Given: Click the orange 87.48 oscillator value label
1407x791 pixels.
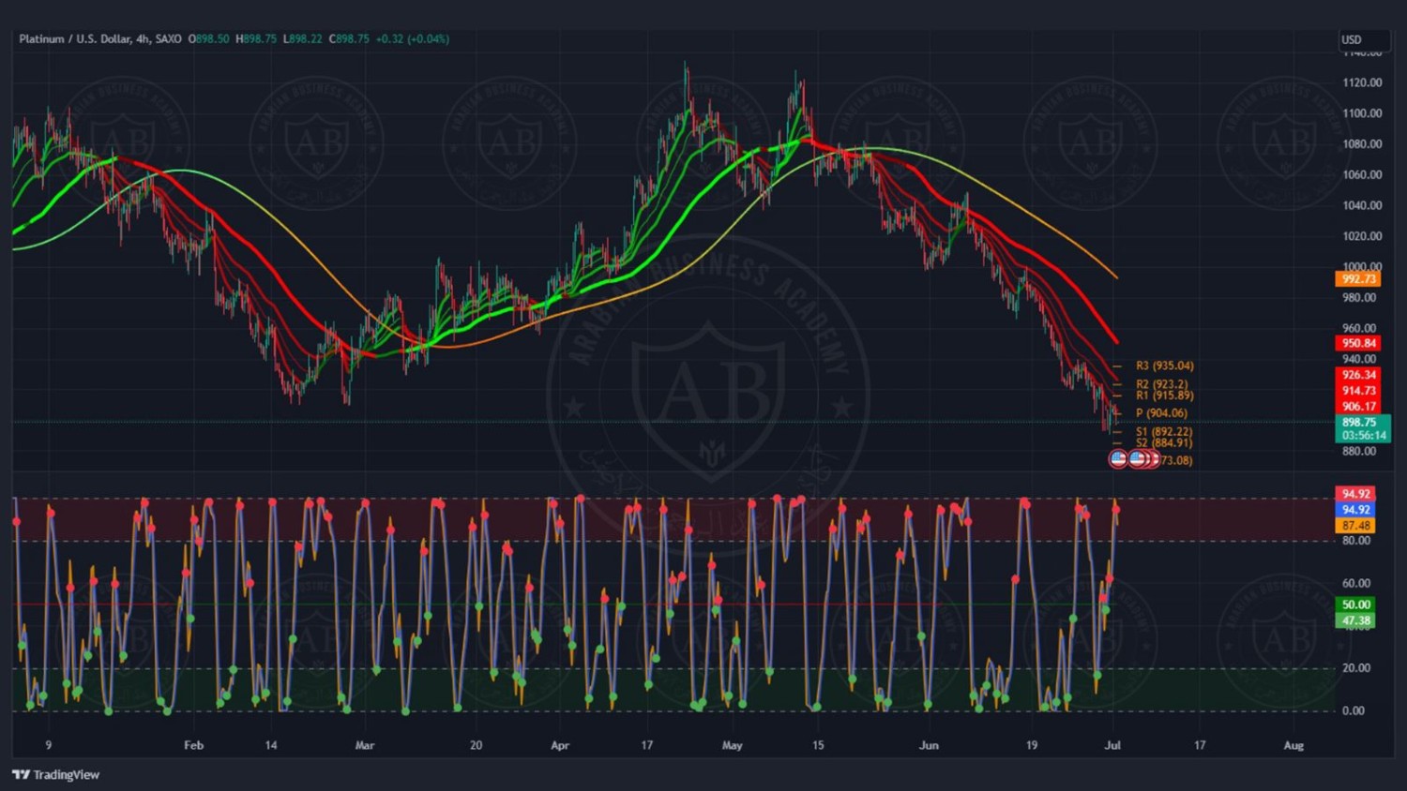Looking at the screenshot, I should click(x=1355, y=526).
